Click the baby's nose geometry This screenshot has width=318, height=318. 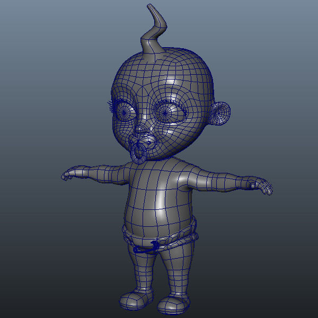(x=142, y=129)
